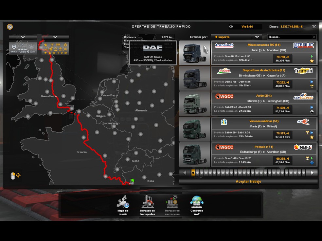Click the green destination flag on the map

[132, 181]
